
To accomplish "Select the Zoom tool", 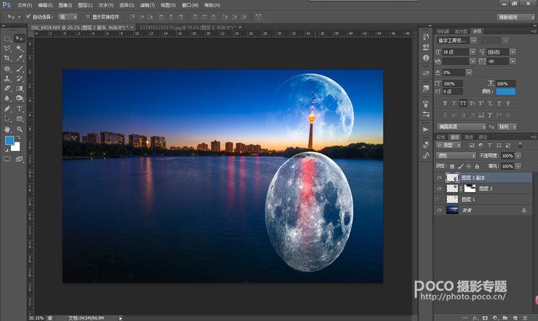I will 20,129.
